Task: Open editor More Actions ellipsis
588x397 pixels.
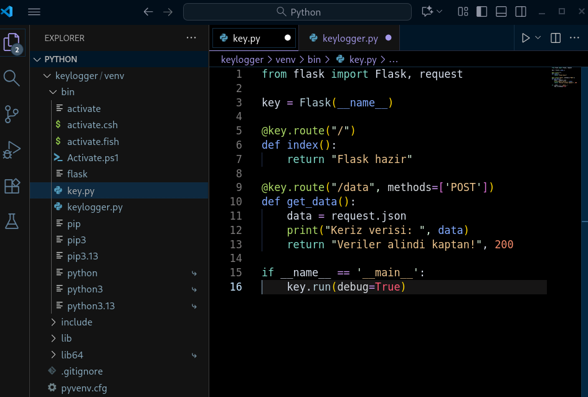Action: click(x=574, y=38)
